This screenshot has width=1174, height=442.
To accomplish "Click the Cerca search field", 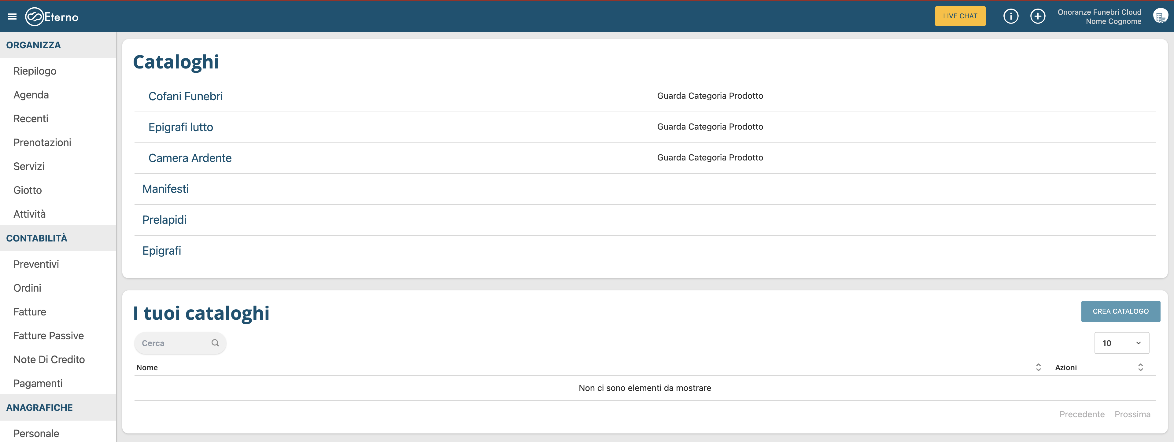I will point(173,343).
